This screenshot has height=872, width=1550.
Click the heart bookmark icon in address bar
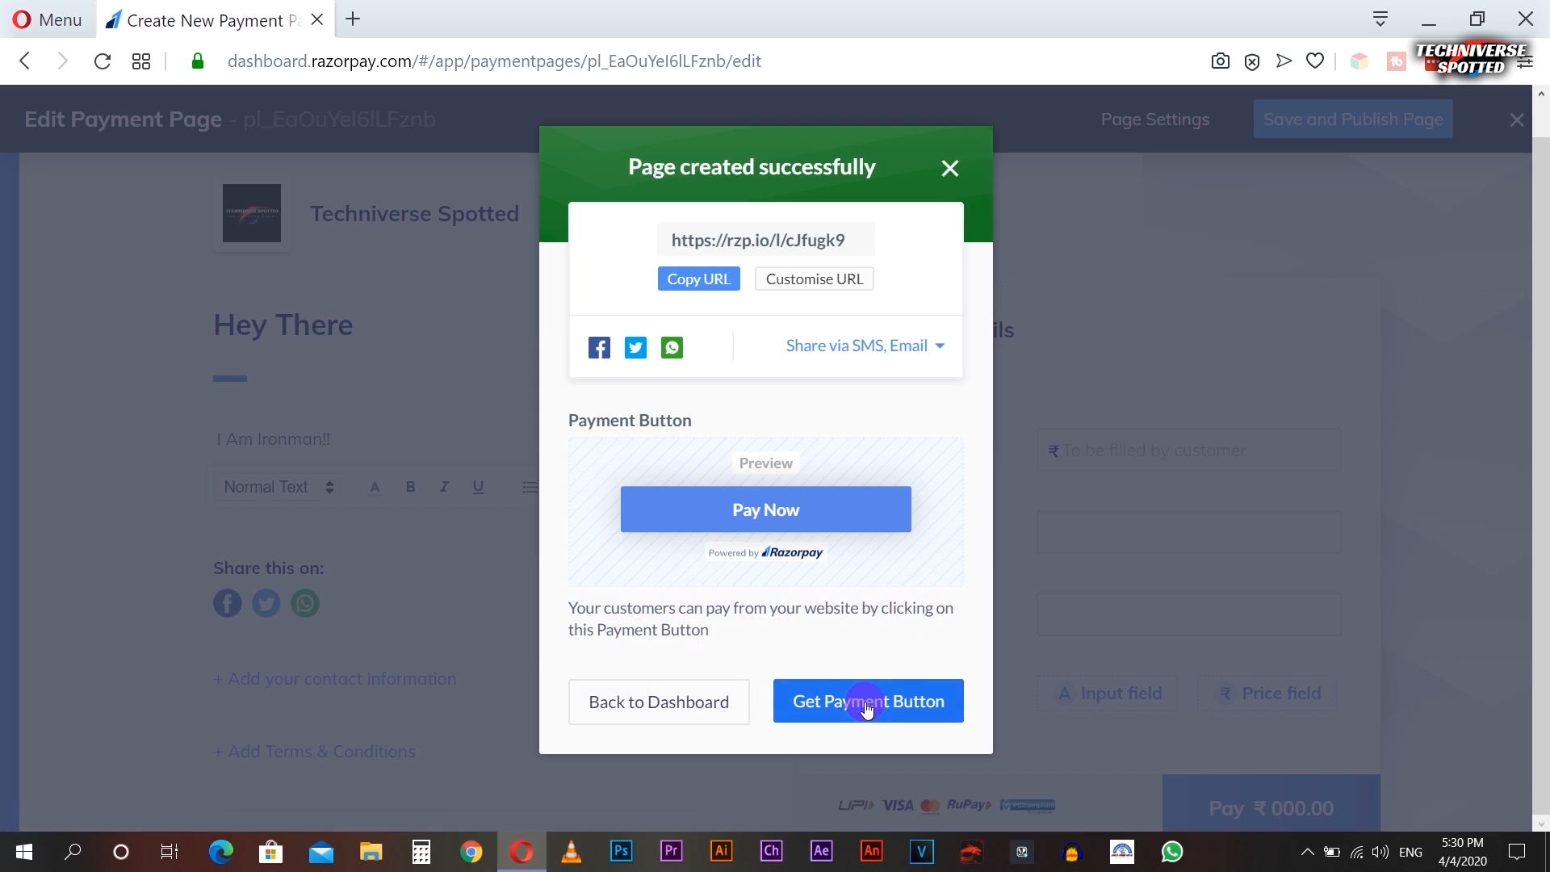click(x=1315, y=61)
